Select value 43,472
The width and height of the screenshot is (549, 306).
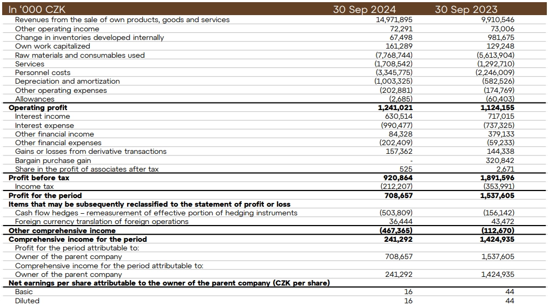click(503, 222)
